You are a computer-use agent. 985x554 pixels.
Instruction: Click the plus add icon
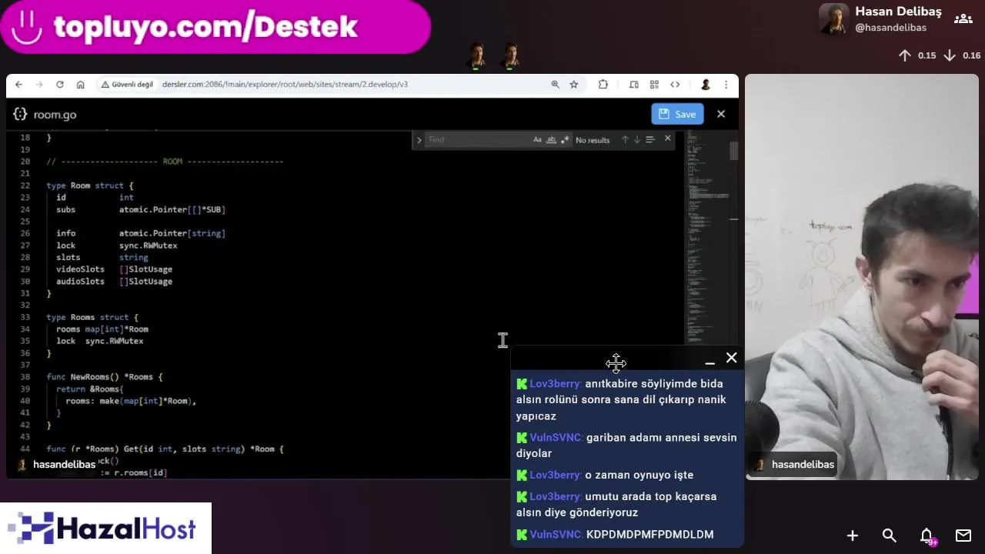[853, 536]
